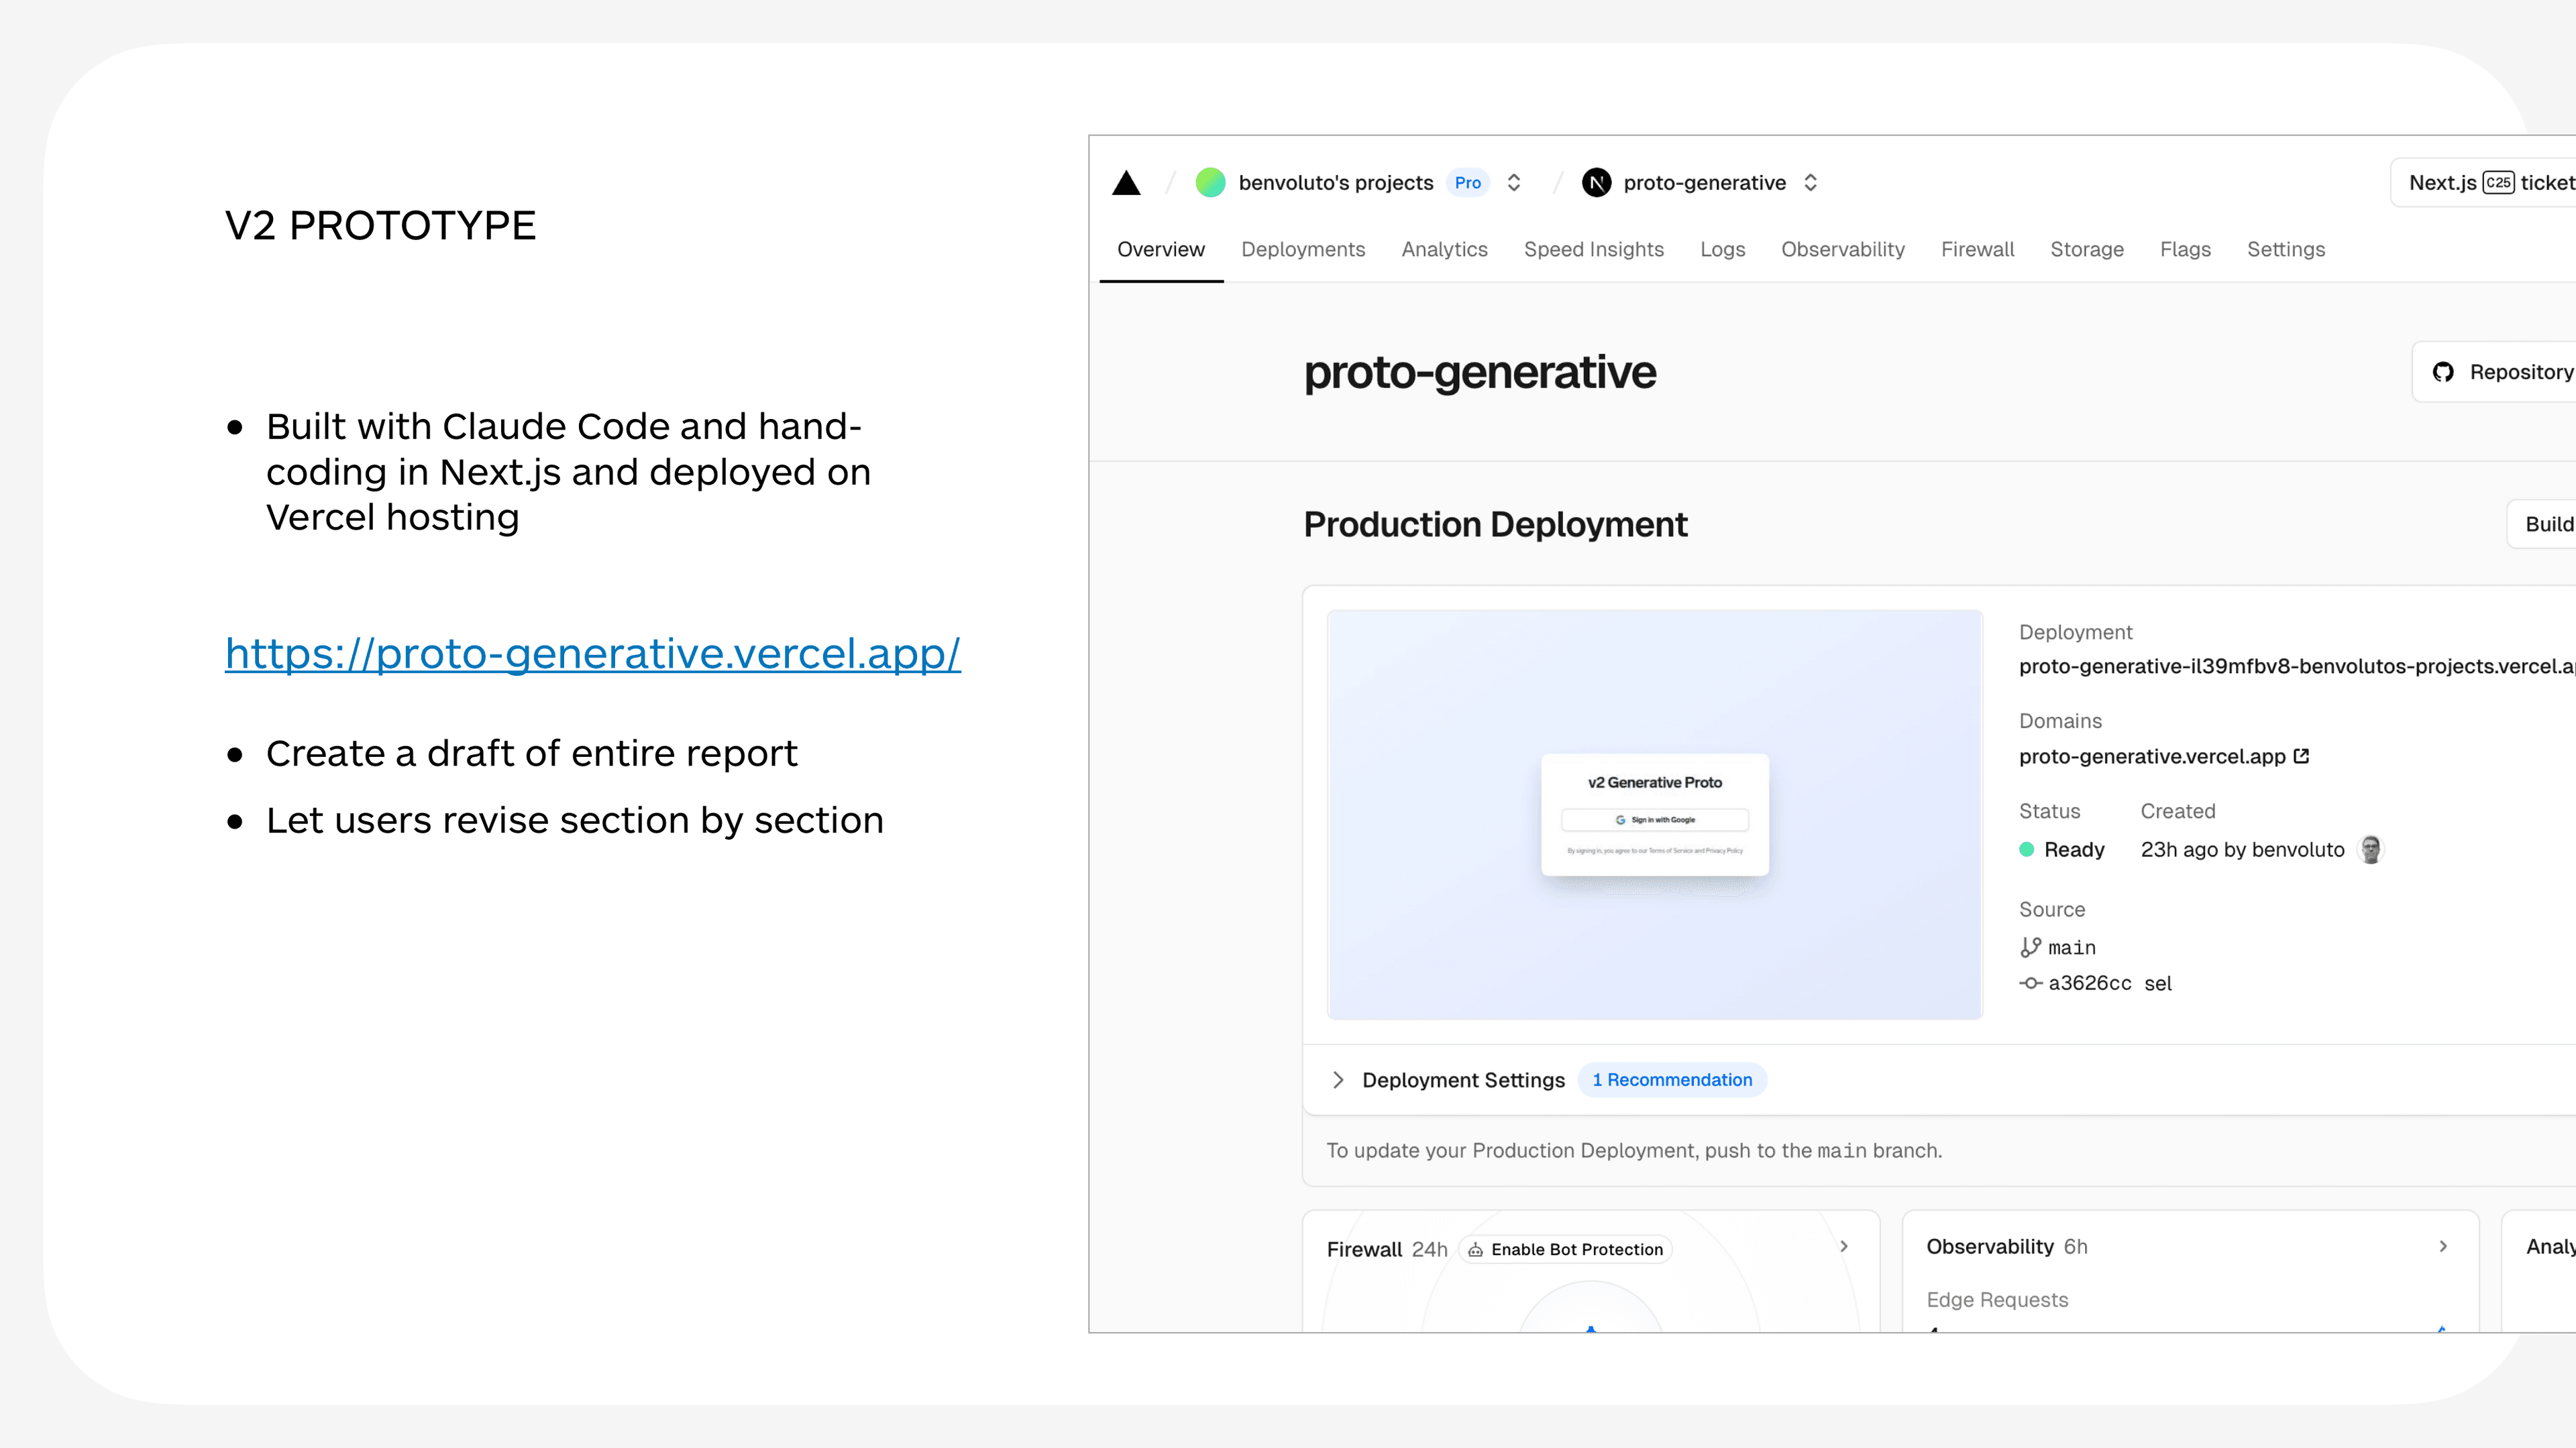Click the Vercel triangle logo
This screenshot has width=2576, height=1448.
pos(1127,183)
